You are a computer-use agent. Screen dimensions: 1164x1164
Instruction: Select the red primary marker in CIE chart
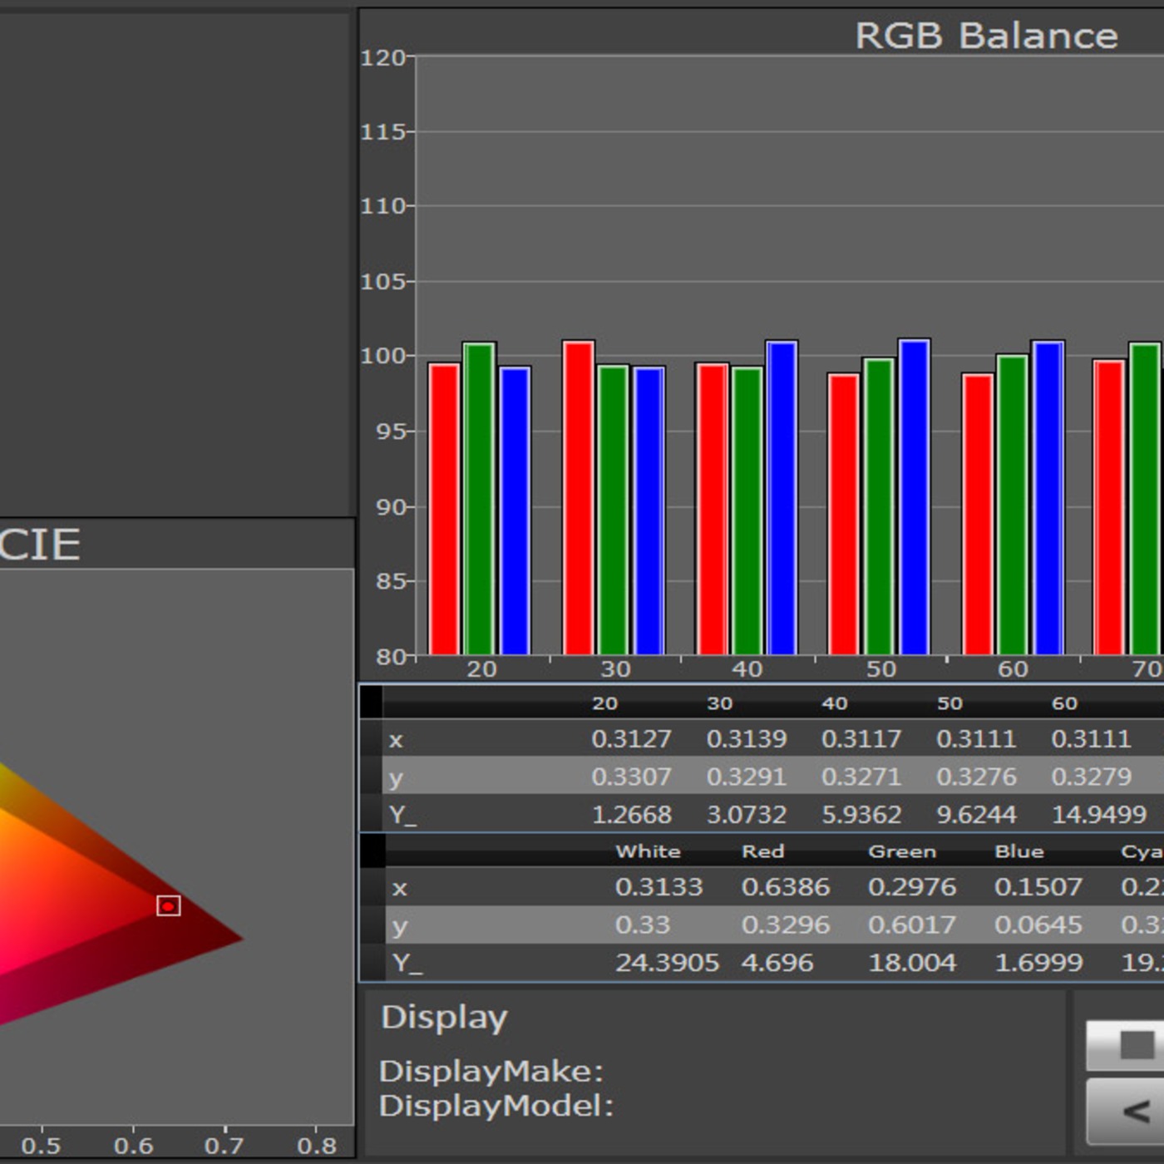click(169, 905)
